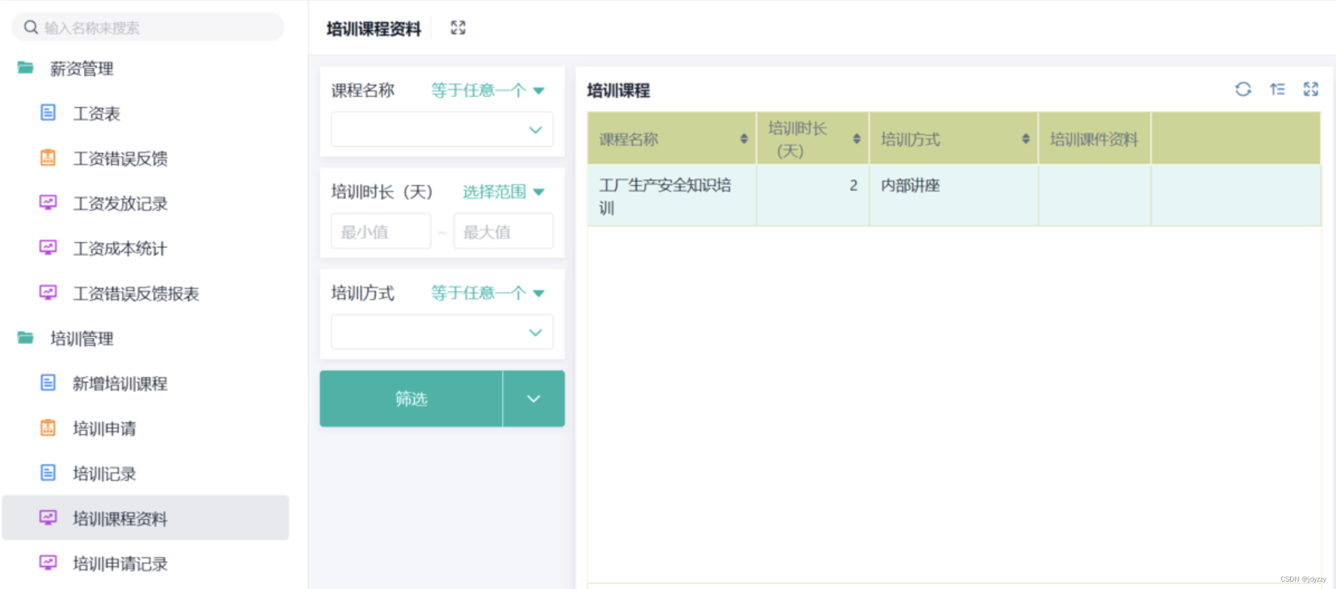Open 工资发放记录 report

tap(120, 203)
